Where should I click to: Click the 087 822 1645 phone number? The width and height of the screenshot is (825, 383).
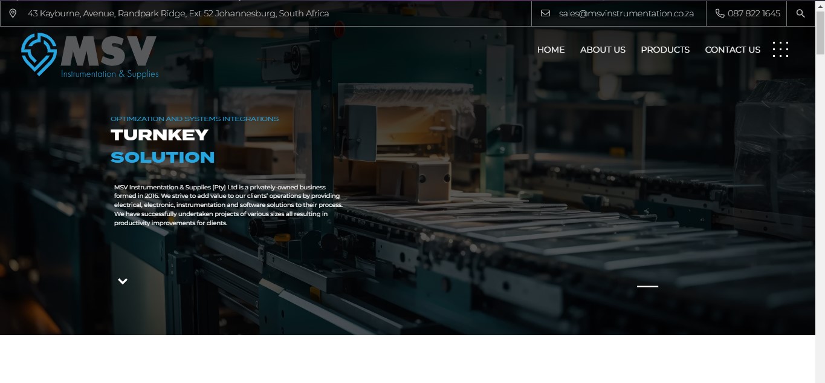(754, 13)
